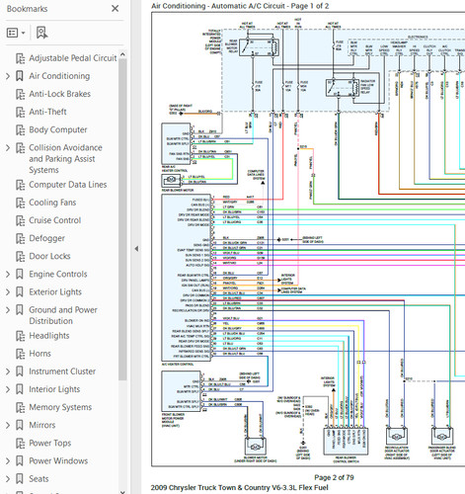Select the Defogger bookmark

pyautogui.click(x=46, y=238)
